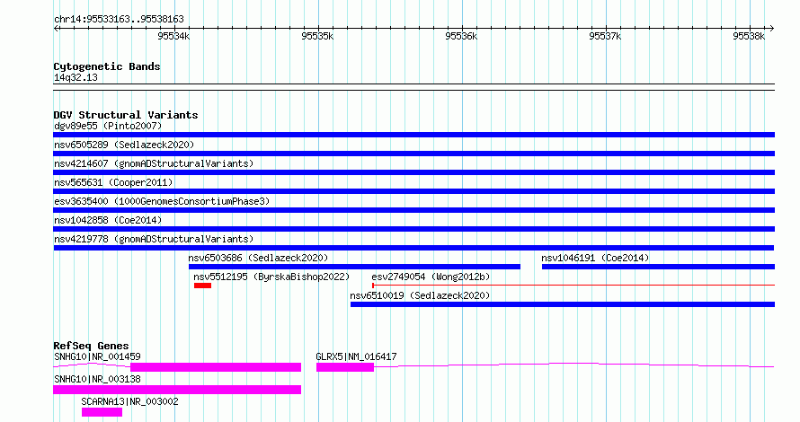Click the 95537k ruler tick label
800x422 pixels.
pyautogui.click(x=605, y=36)
